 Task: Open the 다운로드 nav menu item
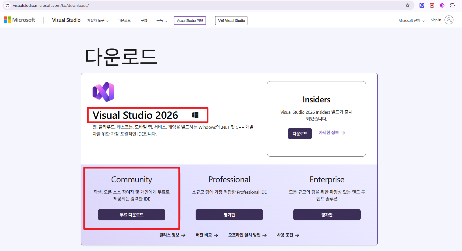pos(124,20)
